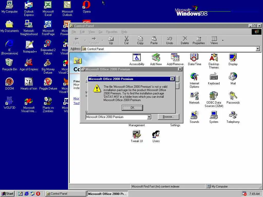Select the Microsoft FrontPage desktop icon

point(48,28)
